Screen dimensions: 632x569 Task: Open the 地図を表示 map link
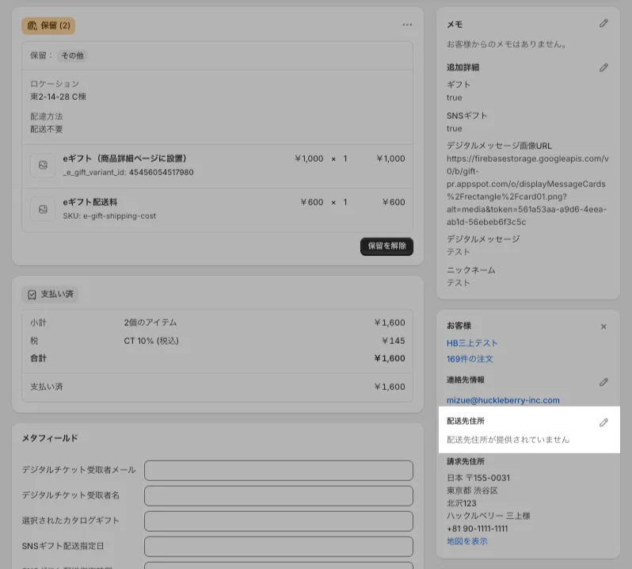pyautogui.click(x=466, y=541)
